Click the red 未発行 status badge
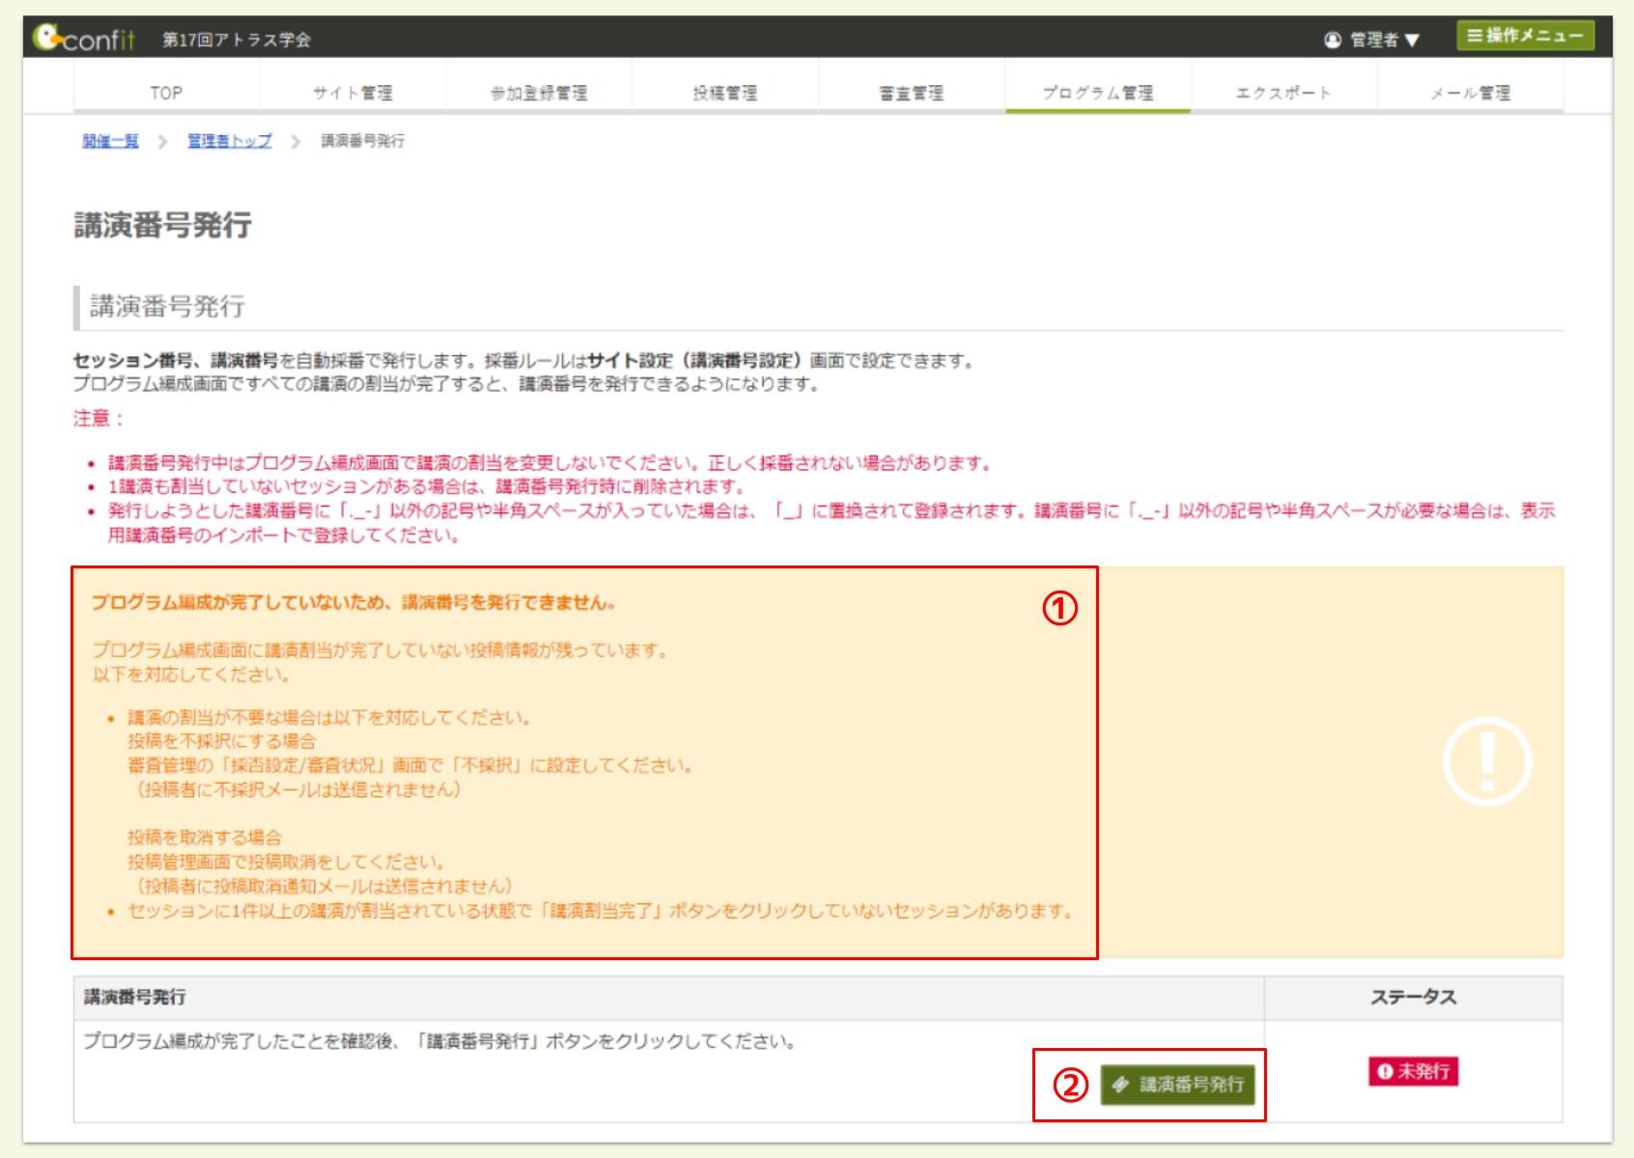The width and height of the screenshot is (1634, 1158). tap(1413, 1071)
